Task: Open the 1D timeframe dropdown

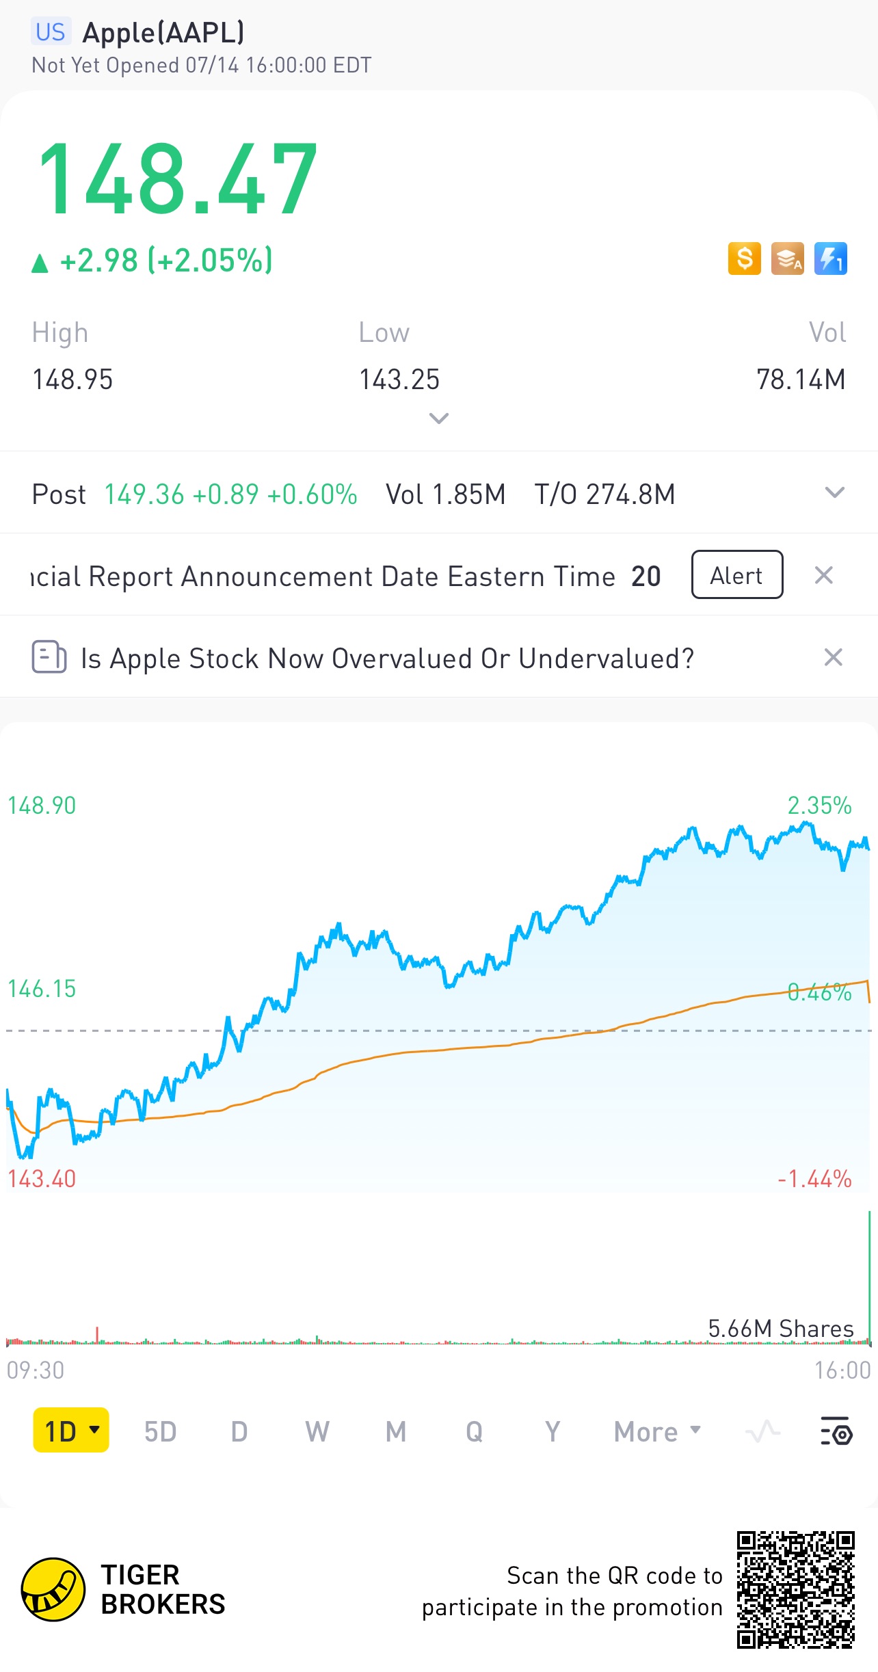Action: (x=71, y=1431)
